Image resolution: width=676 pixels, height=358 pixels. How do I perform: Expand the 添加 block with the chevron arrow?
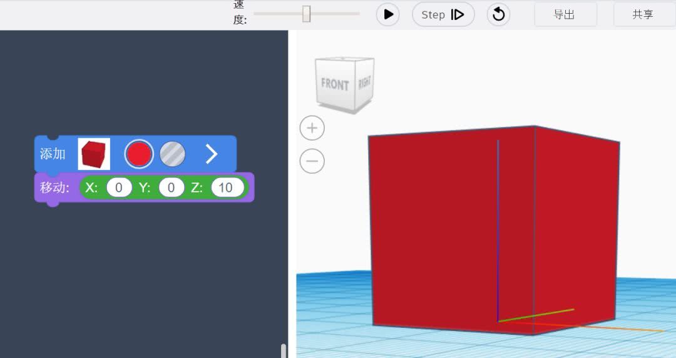212,154
